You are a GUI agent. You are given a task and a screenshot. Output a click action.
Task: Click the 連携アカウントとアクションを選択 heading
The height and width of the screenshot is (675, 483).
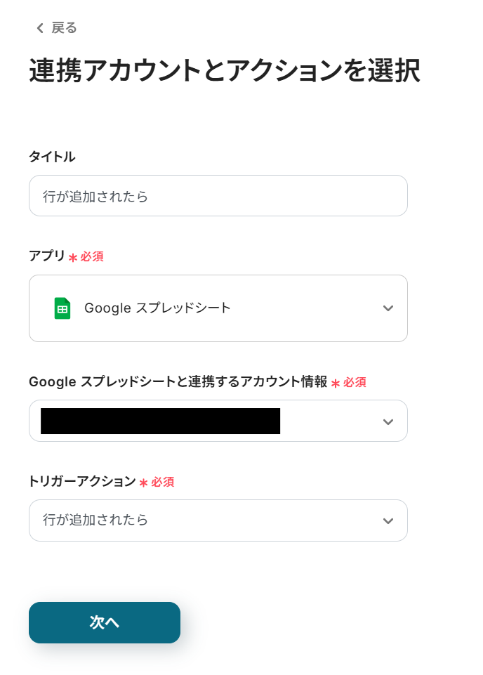[x=225, y=72]
